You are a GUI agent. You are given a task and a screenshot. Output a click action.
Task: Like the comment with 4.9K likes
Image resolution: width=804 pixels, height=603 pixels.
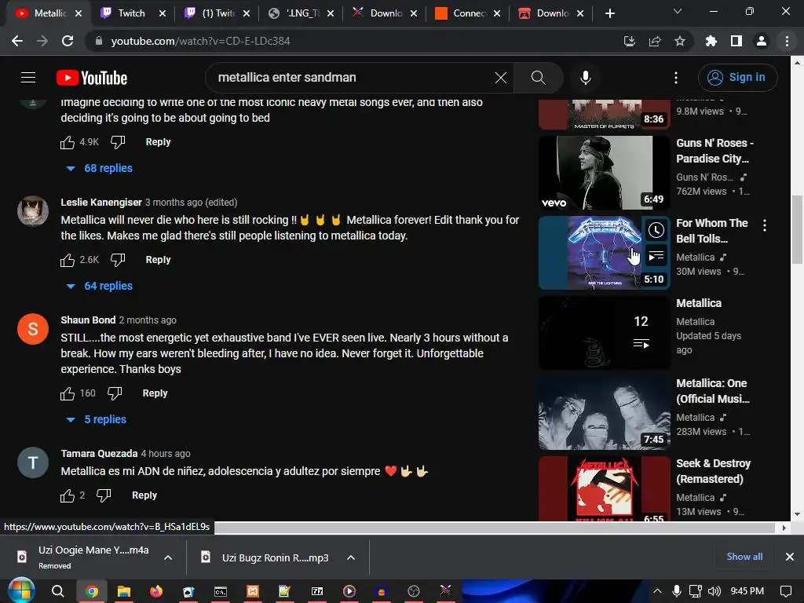68,142
